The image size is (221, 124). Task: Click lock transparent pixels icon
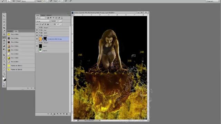[40, 24]
